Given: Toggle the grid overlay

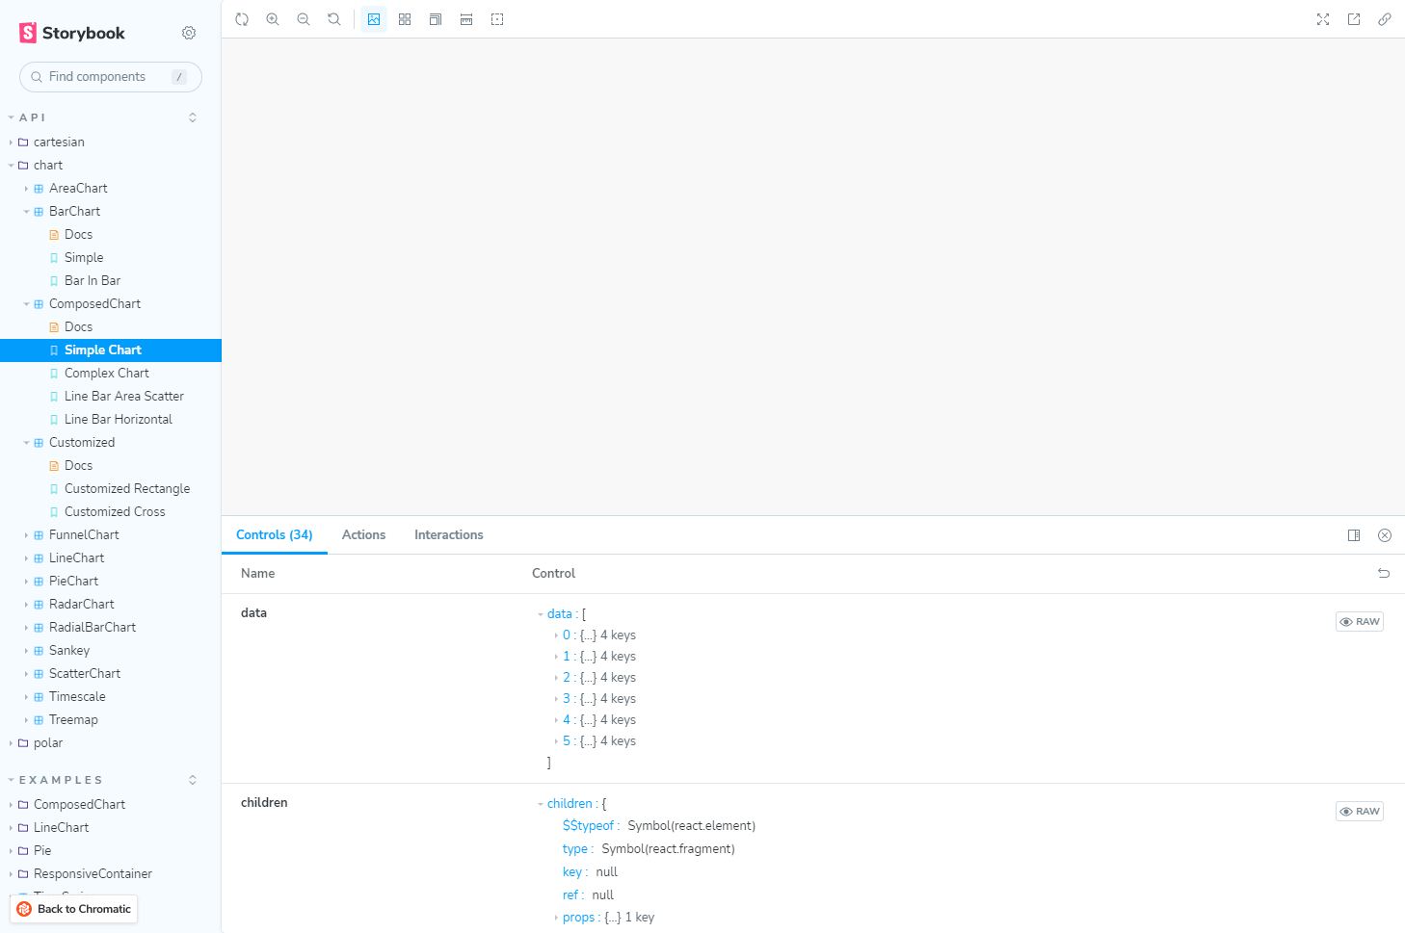Looking at the screenshot, I should click(x=405, y=18).
